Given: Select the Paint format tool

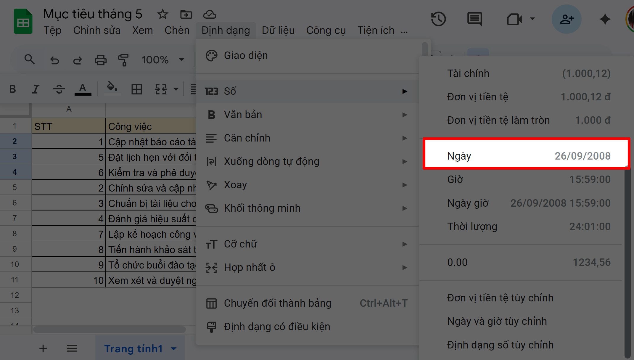Looking at the screenshot, I should [123, 60].
